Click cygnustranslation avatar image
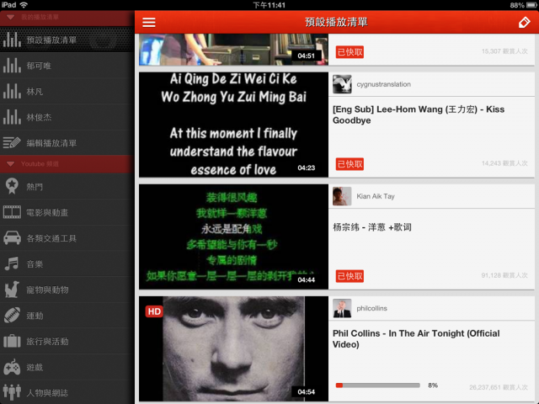539x404 pixels. pyautogui.click(x=342, y=84)
